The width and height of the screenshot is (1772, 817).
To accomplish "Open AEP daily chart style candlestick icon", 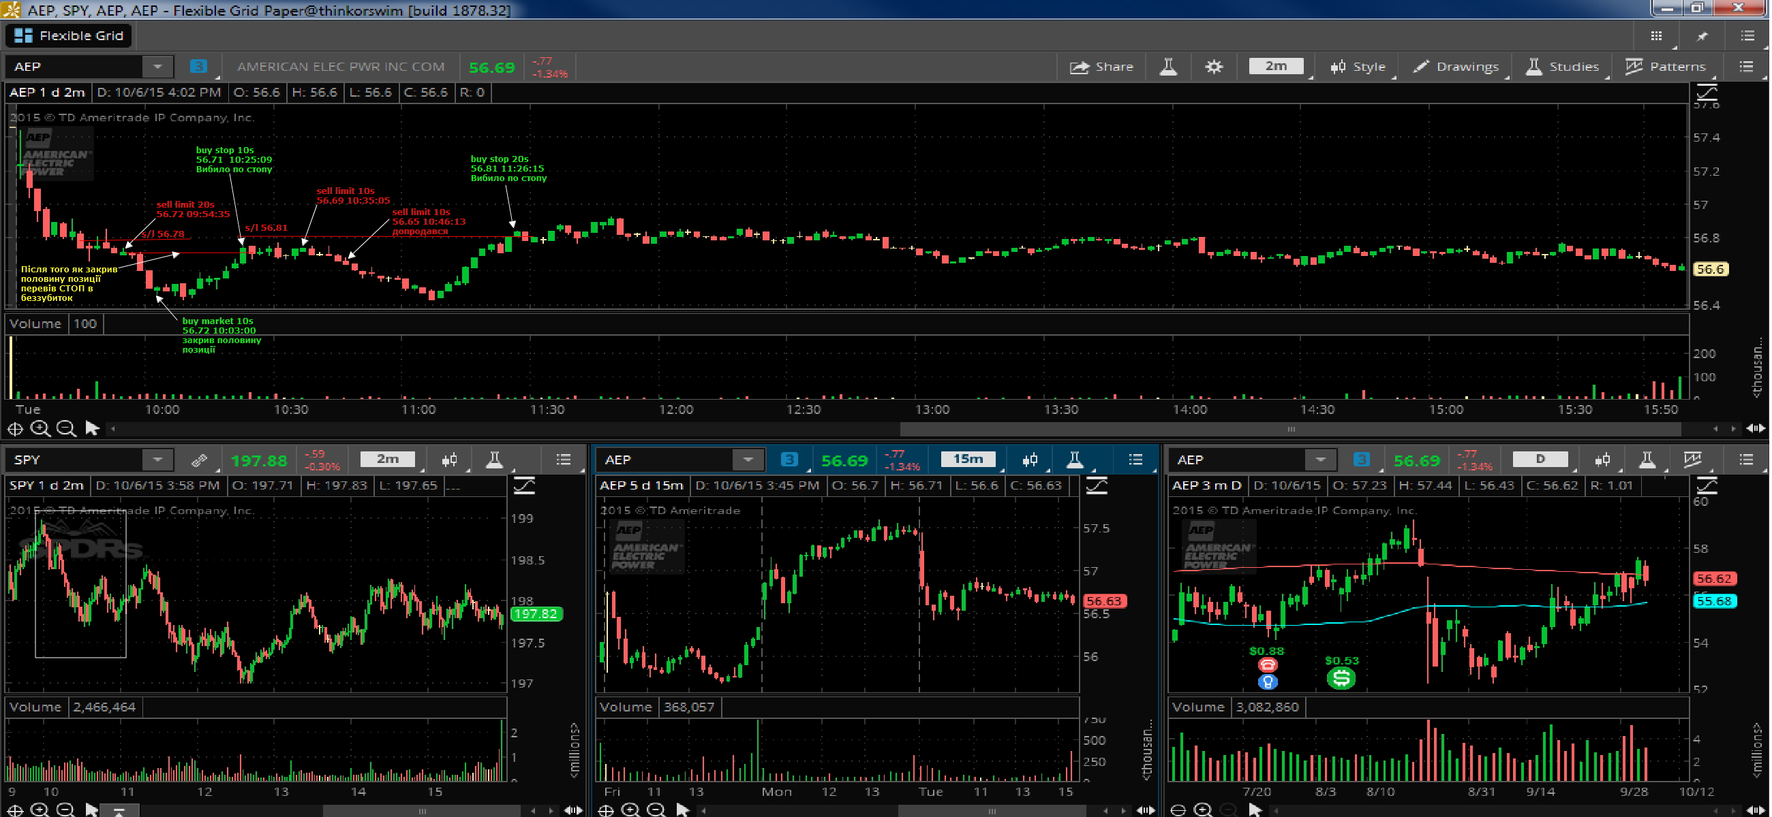I will pos(1602,460).
